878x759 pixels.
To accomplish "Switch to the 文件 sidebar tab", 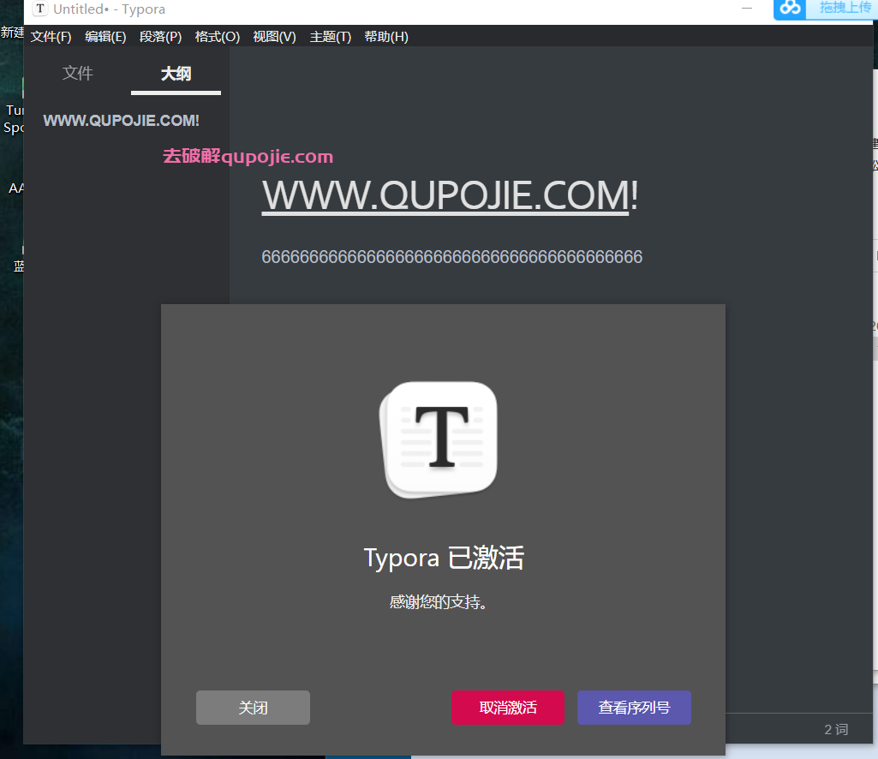I will (x=78, y=73).
